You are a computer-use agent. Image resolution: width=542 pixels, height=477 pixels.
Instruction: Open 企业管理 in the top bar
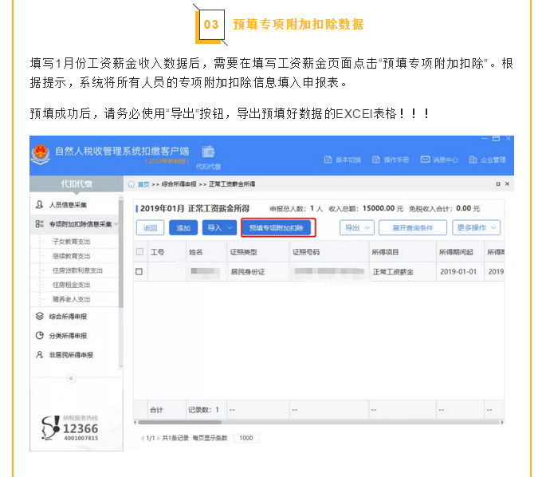pos(488,160)
